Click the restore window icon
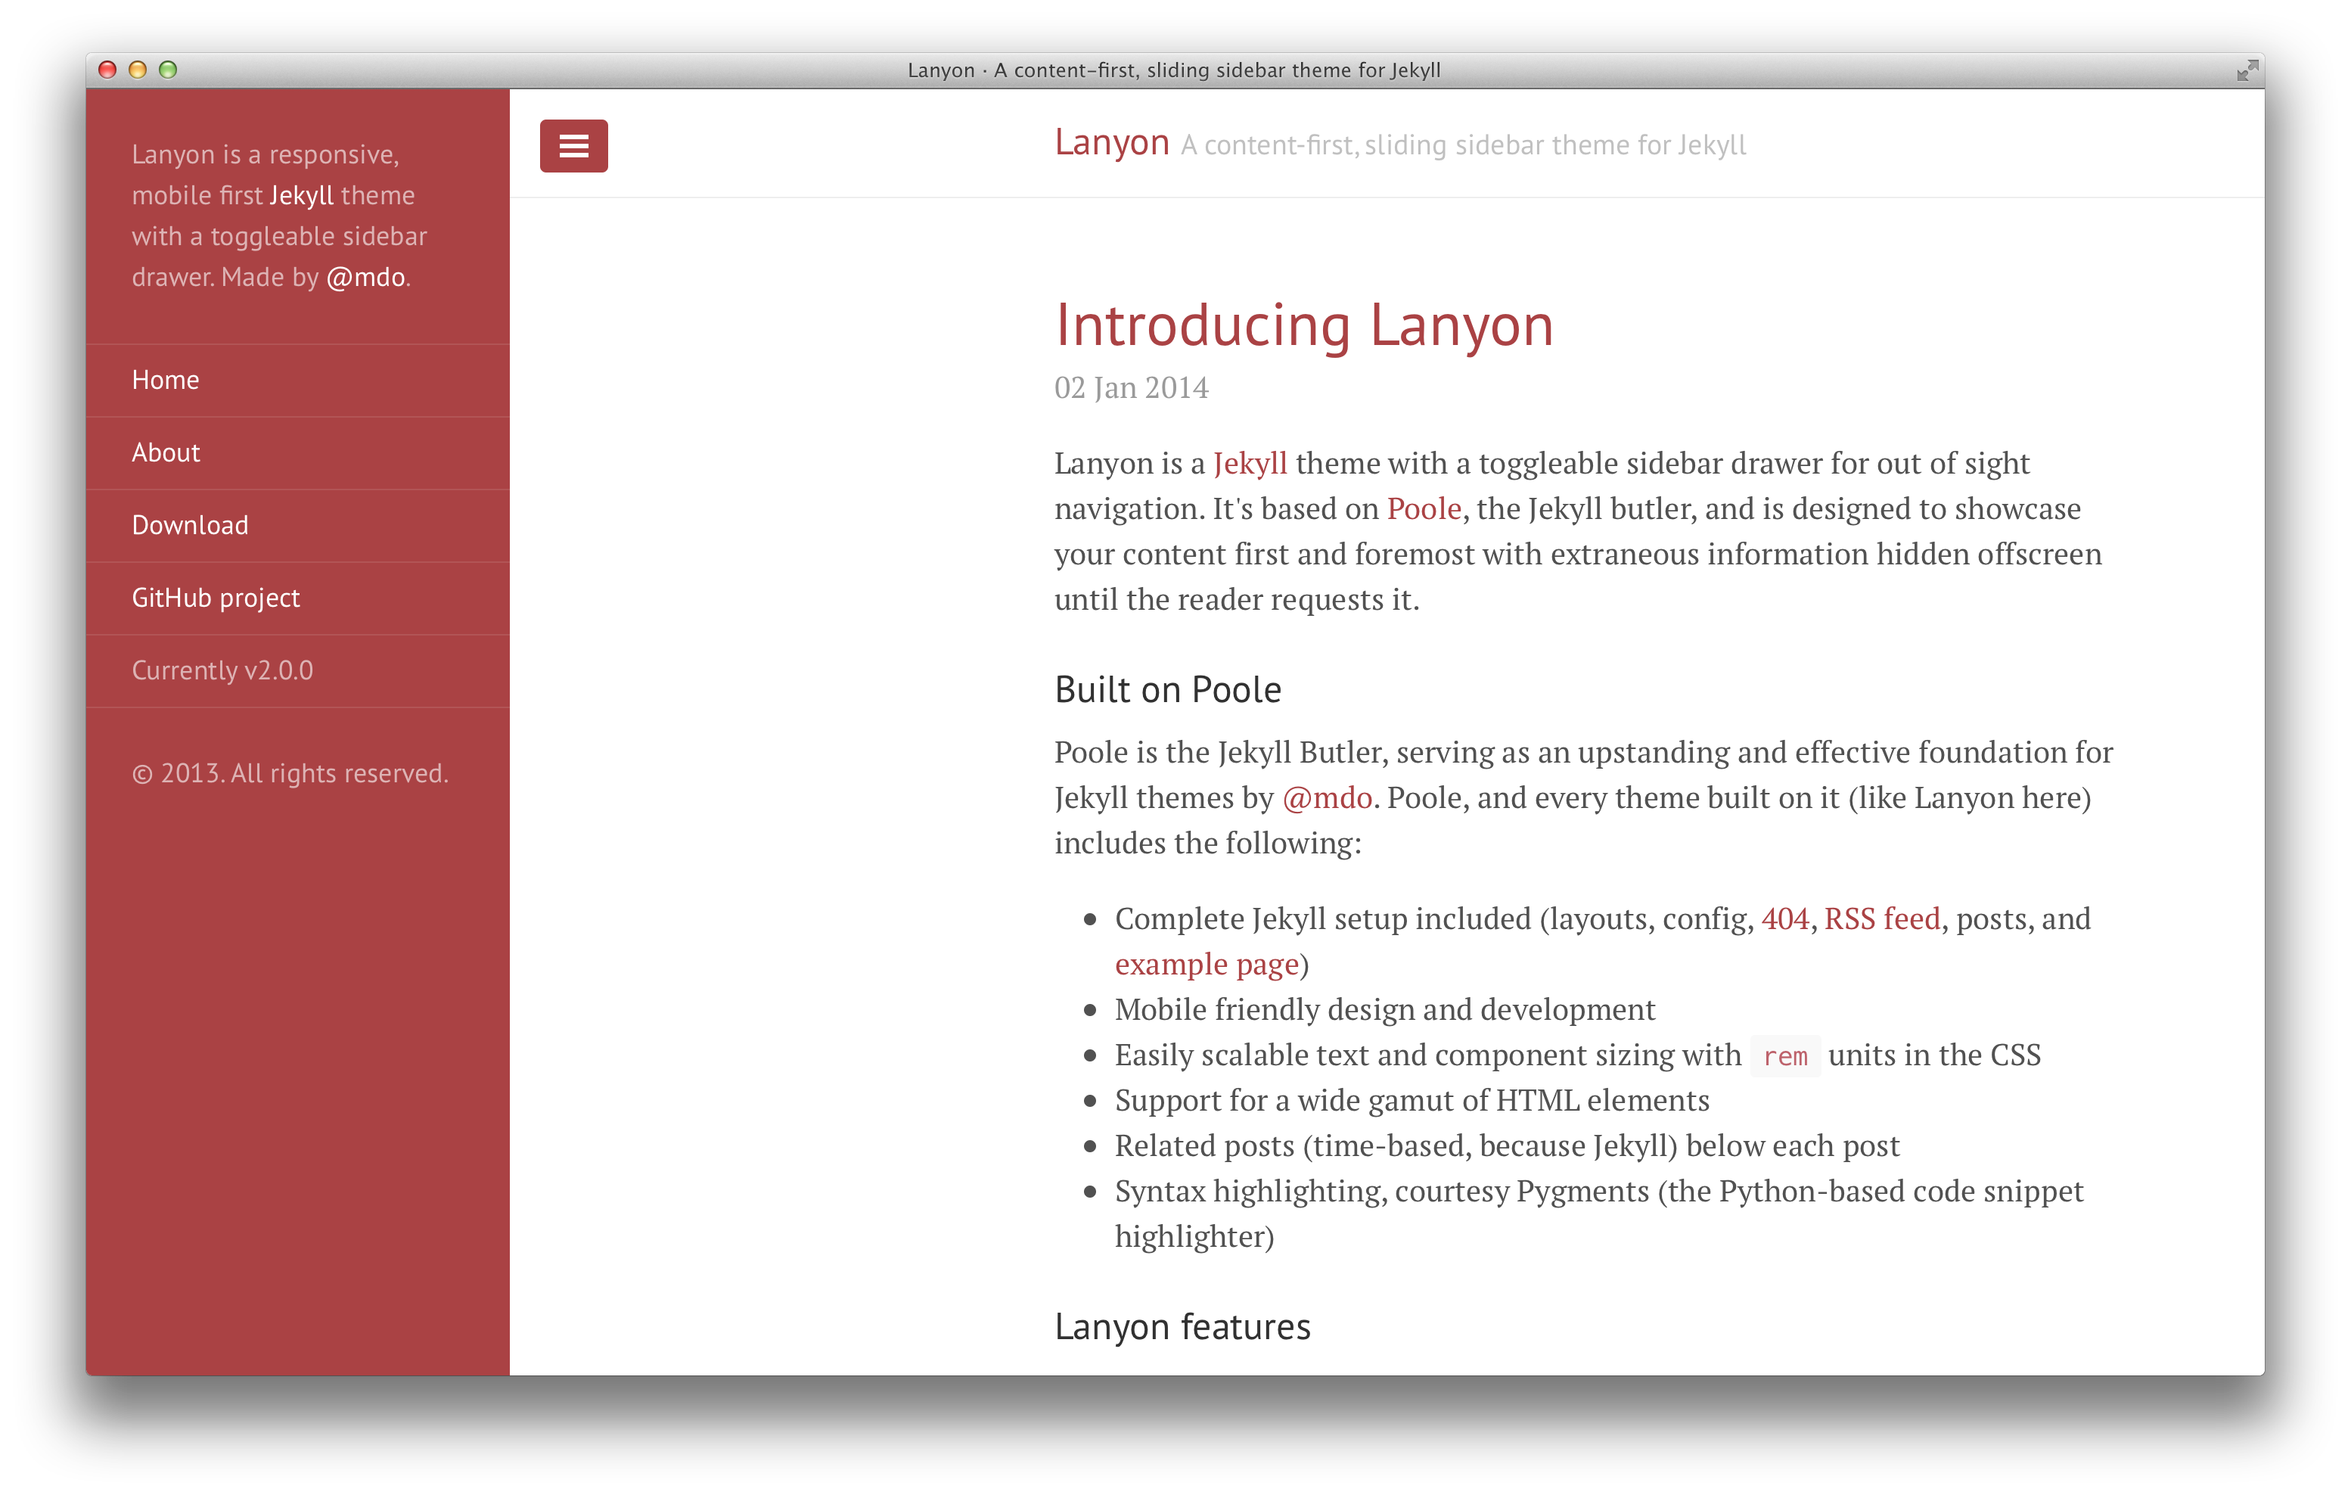Screen dimensions: 2351x1495 click(2247, 70)
